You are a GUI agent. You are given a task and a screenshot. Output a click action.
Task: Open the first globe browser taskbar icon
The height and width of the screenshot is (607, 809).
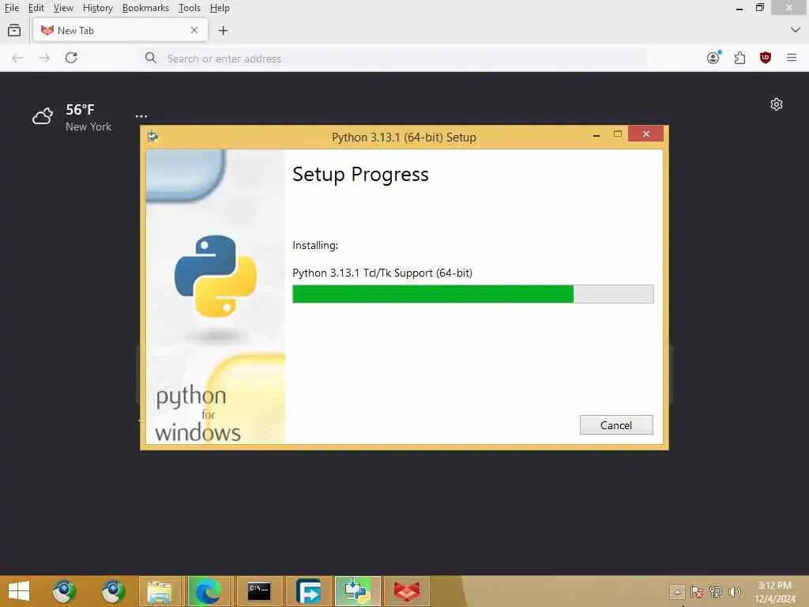(64, 591)
